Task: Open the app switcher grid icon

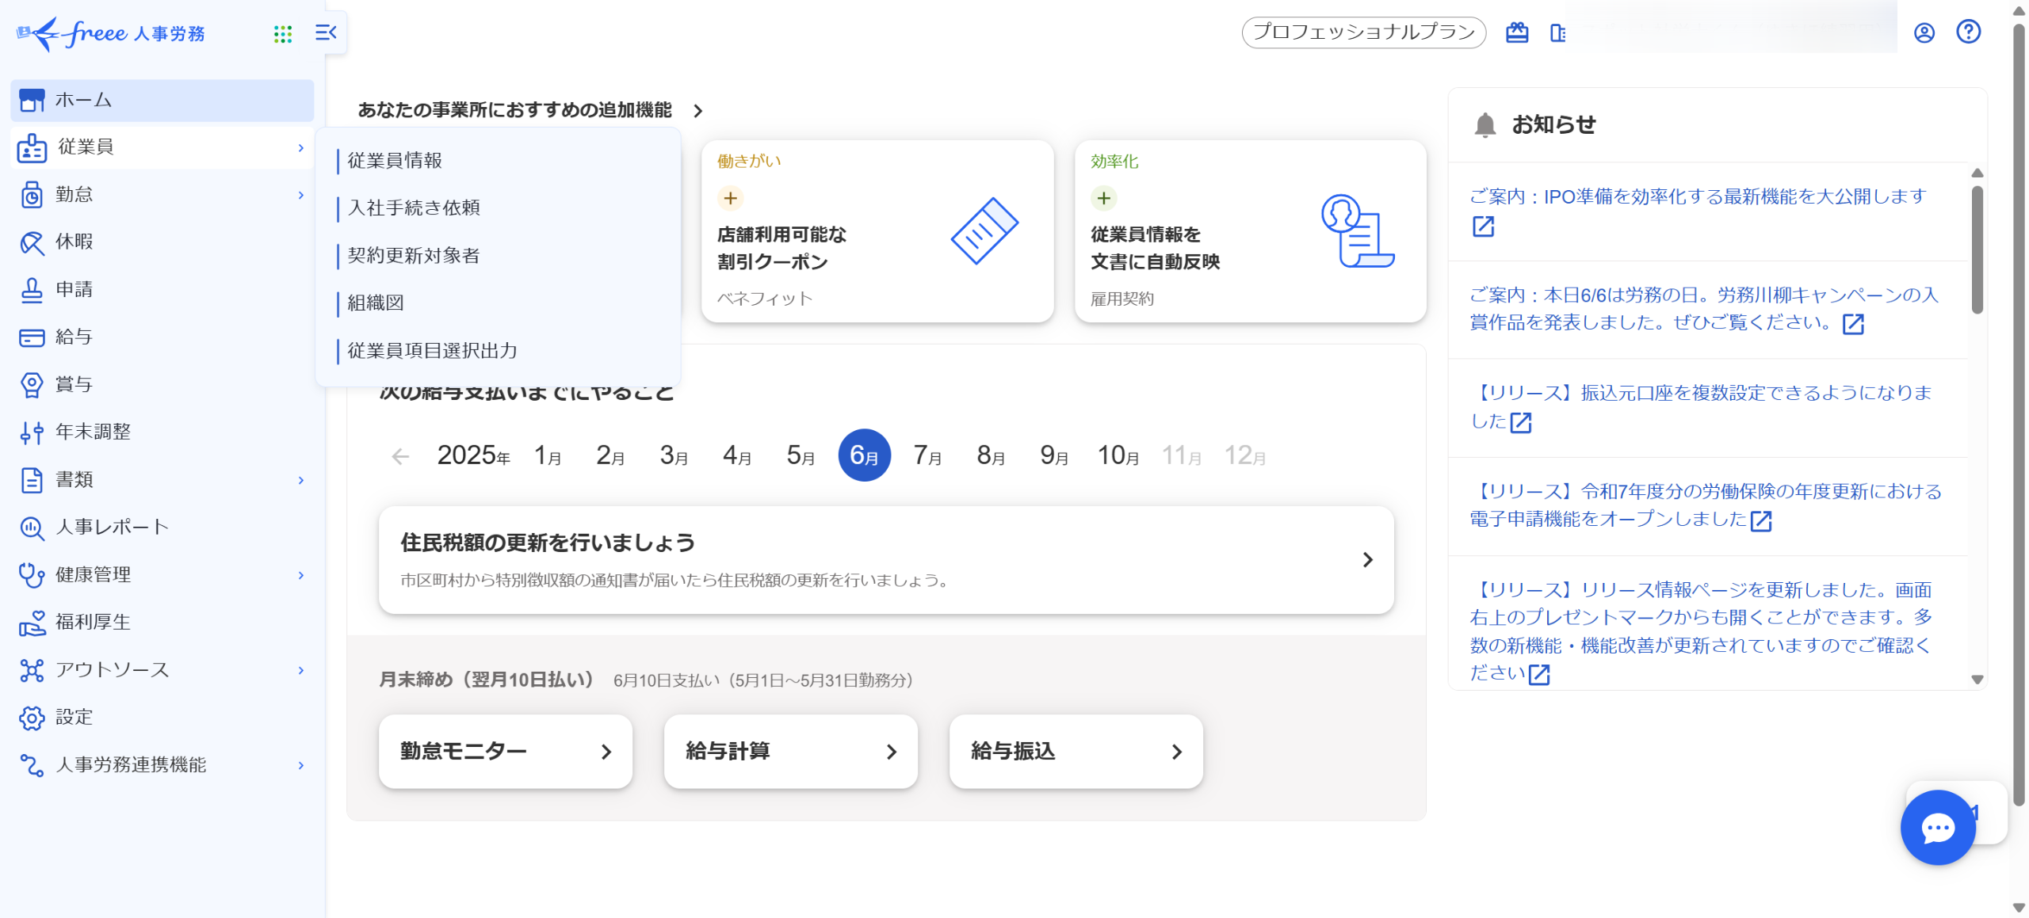Action: coord(283,33)
